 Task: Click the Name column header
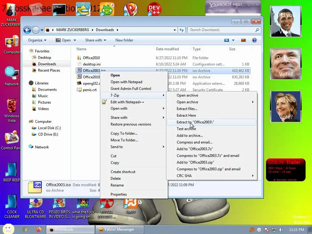(x=114, y=49)
